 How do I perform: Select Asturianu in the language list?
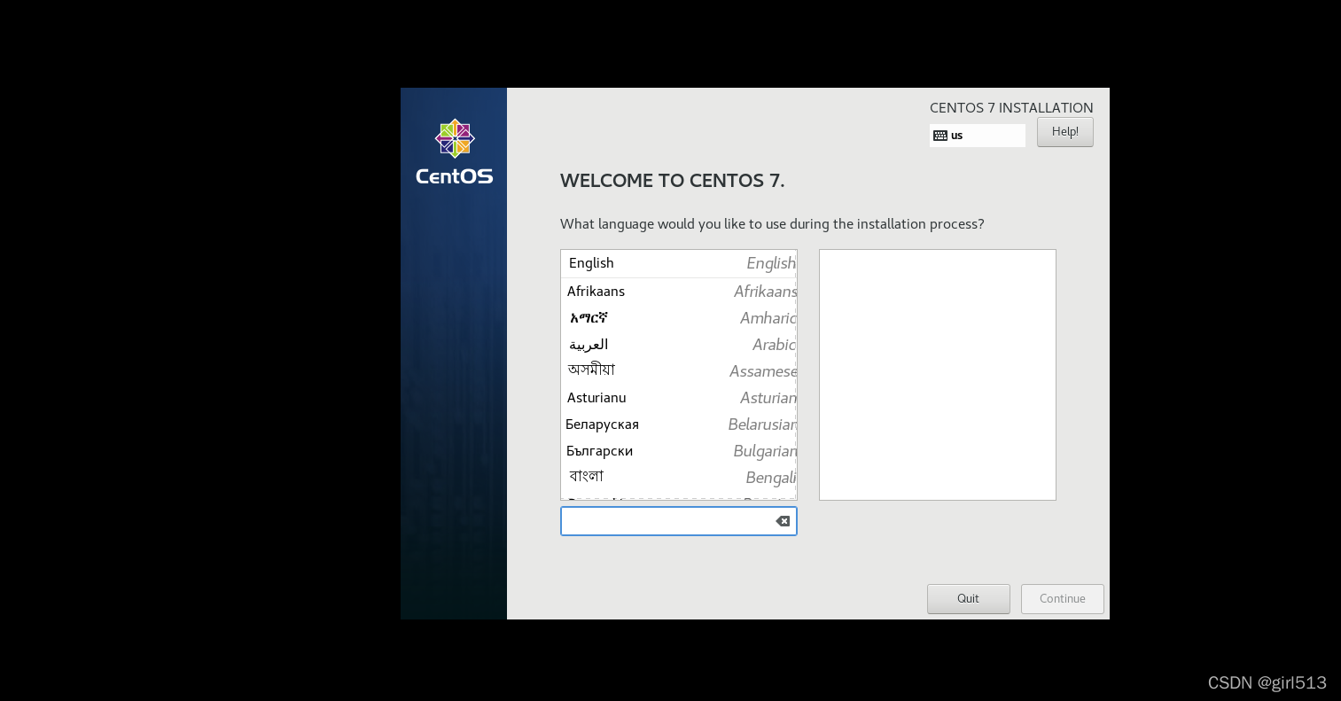[679, 398]
